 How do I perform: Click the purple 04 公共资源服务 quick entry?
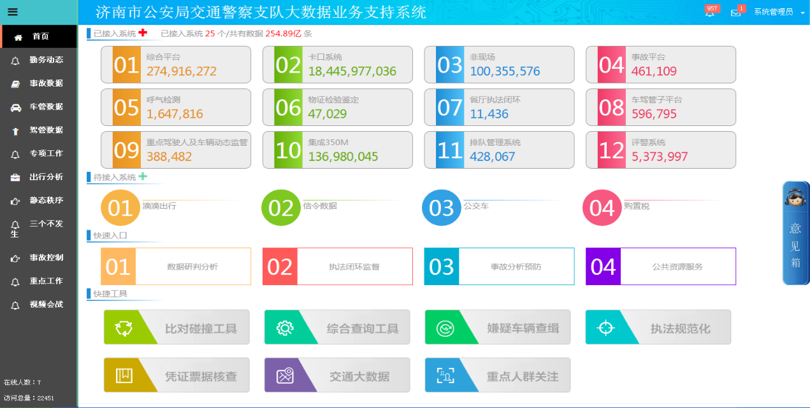660,267
